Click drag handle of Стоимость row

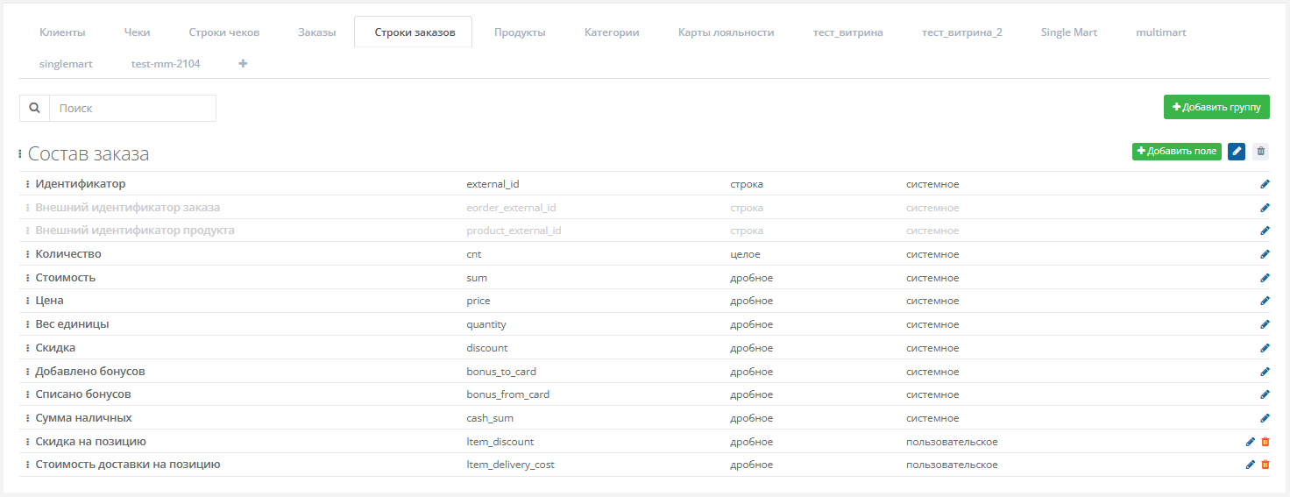click(x=27, y=278)
